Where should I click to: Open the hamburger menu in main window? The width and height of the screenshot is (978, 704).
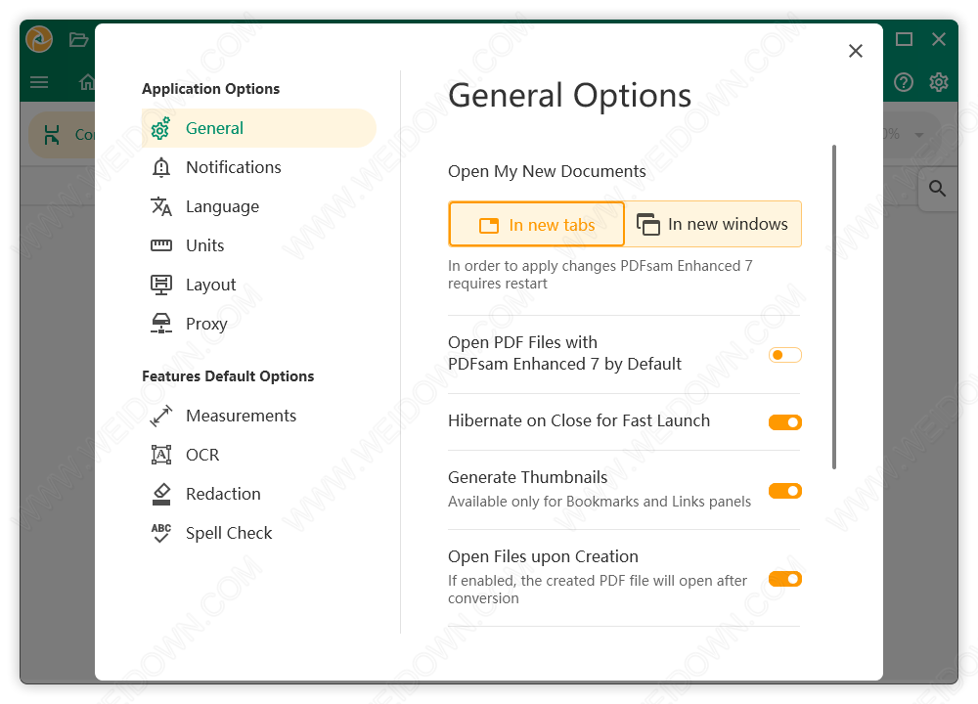coord(39,82)
